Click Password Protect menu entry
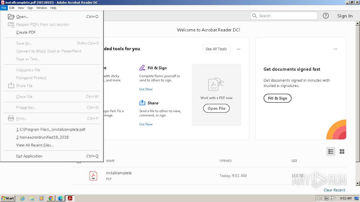 52,78
